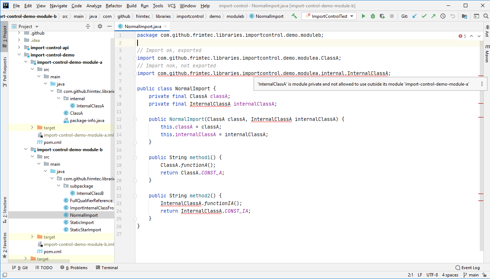Go to next highlighted error arrow
Screen dimensions: 490x279
pos(479,36)
